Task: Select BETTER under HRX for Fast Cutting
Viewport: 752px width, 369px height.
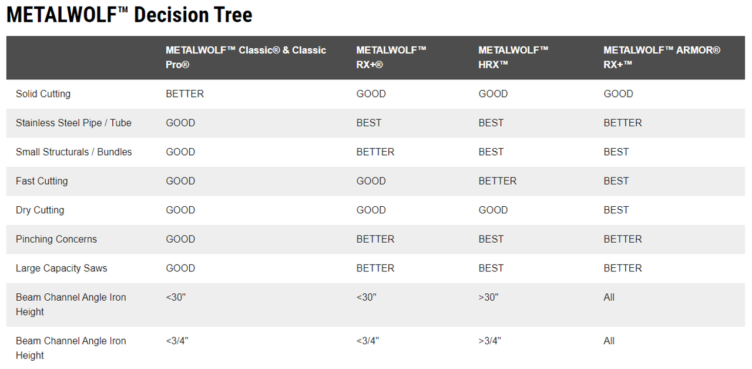Action: 497,181
